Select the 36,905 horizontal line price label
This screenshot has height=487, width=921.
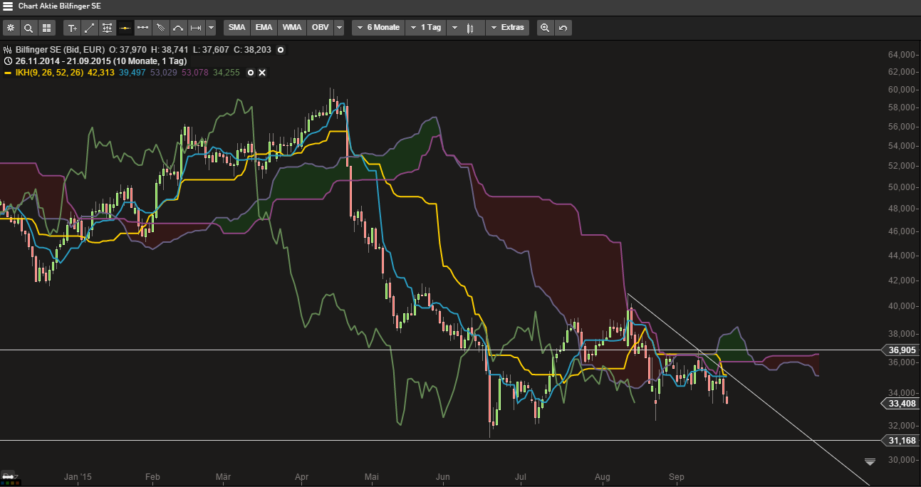[902, 350]
